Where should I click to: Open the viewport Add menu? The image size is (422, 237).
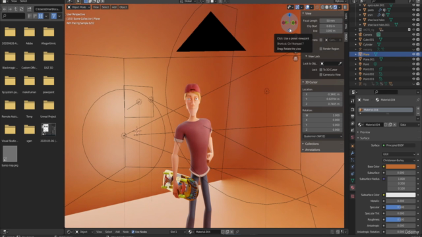tap(114, 7)
